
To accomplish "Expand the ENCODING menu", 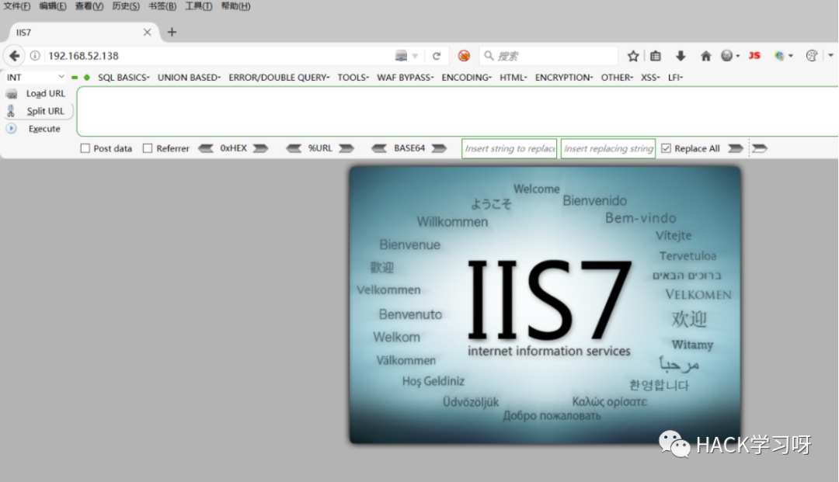I will 467,78.
